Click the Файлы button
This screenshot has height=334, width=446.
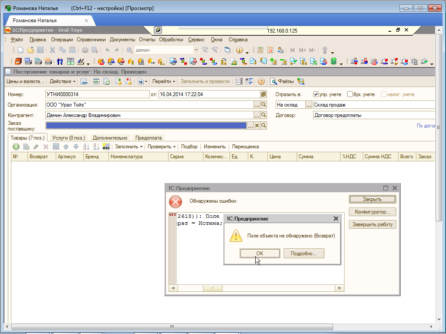pos(282,81)
